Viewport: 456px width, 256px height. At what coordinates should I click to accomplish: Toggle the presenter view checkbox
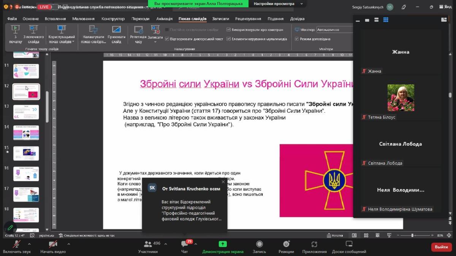point(297,39)
